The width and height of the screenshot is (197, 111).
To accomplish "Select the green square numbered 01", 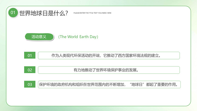I will point(30,55).
